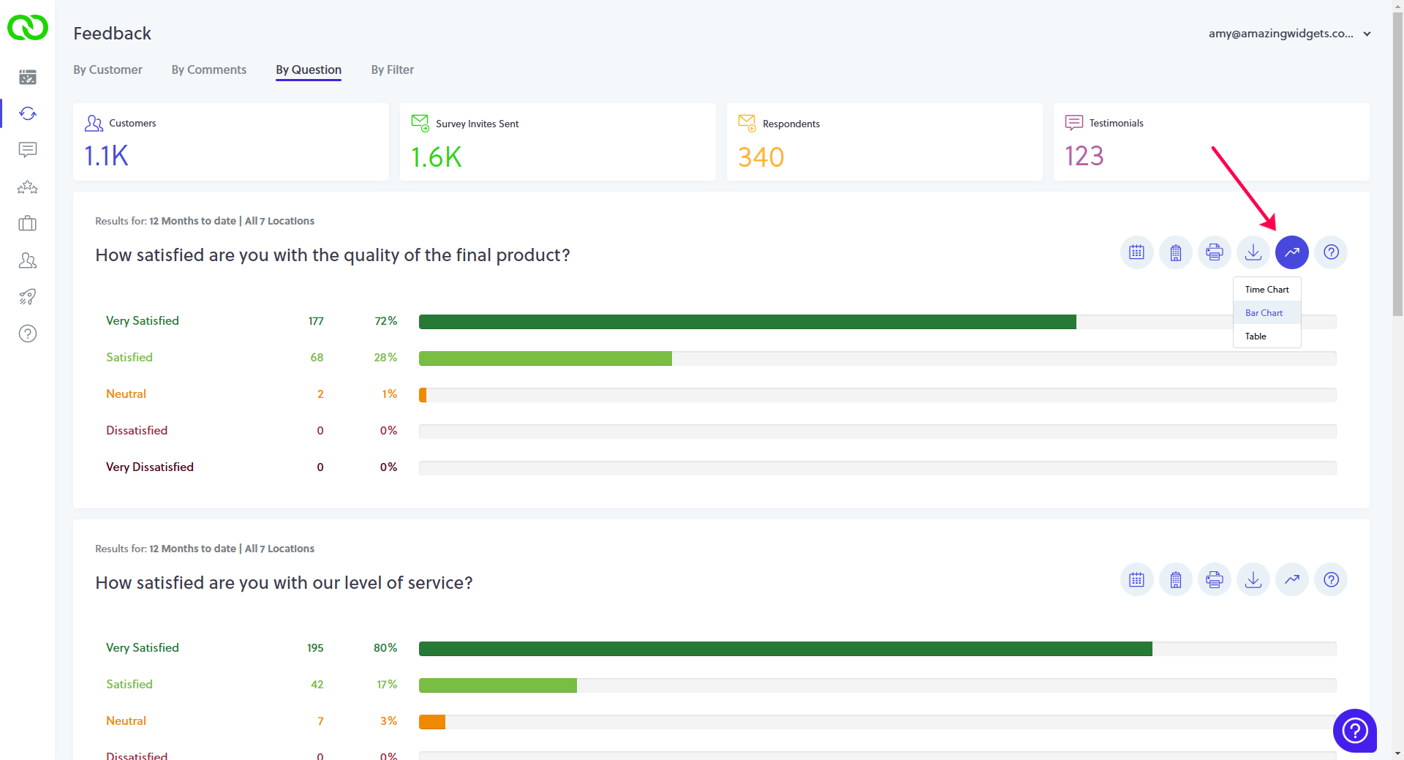Switch to the By Customer tab
The height and width of the screenshot is (760, 1404).
coord(107,69)
